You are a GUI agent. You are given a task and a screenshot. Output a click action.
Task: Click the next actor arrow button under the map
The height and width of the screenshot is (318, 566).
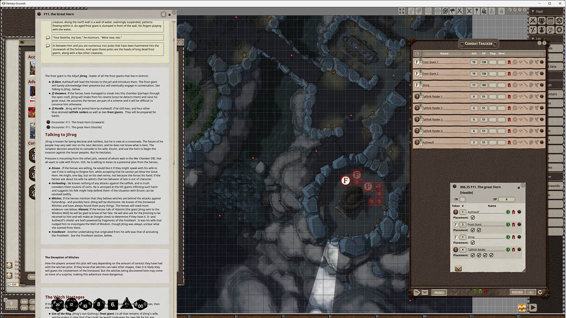(x=416, y=292)
